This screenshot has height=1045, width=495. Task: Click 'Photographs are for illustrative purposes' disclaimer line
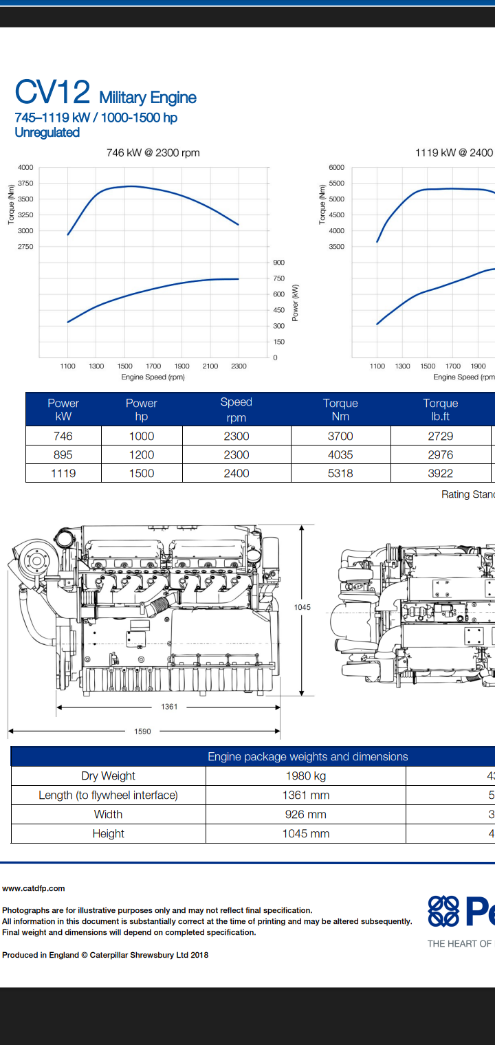pos(157,910)
